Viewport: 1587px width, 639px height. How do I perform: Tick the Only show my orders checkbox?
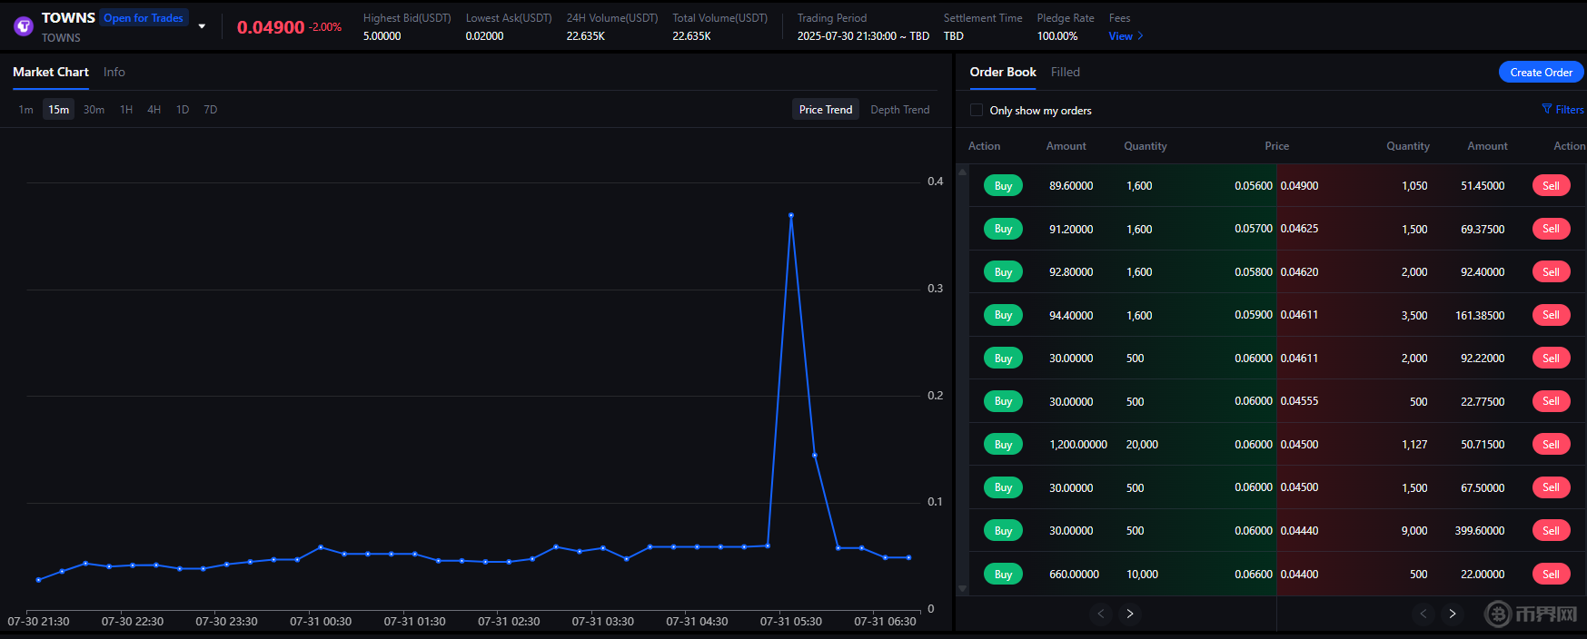[x=977, y=110]
